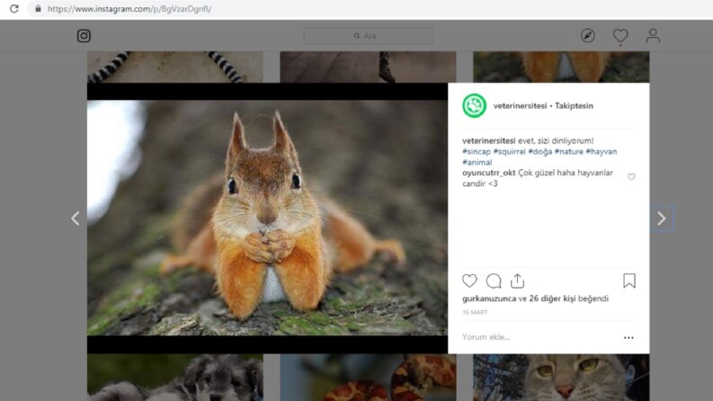
Task: Open the profile person icon
Action: coord(653,35)
